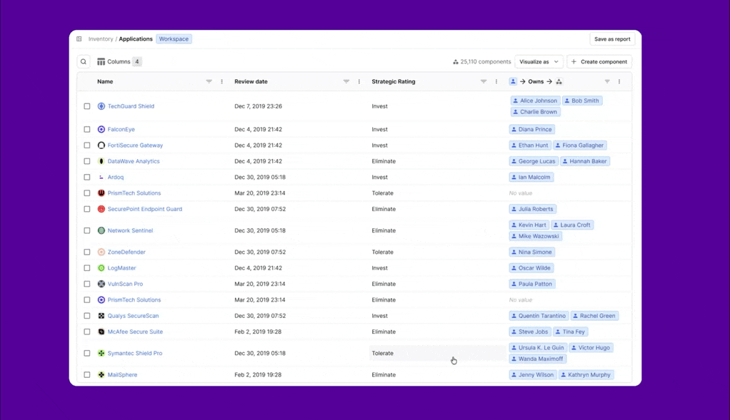This screenshot has height=420, width=730.
Task: Switch to the Workspace tab
Action: (174, 39)
